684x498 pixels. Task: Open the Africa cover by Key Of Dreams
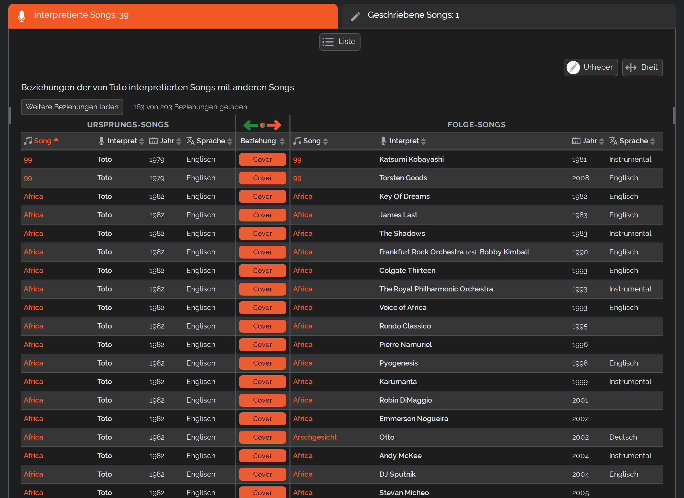coord(303,197)
